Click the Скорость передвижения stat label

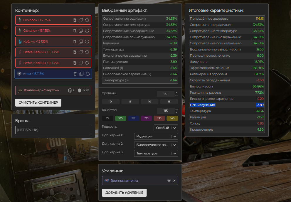click(x=210, y=80)
